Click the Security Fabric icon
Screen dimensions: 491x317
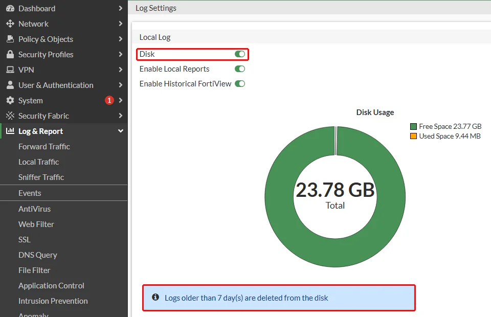point(10,116)
